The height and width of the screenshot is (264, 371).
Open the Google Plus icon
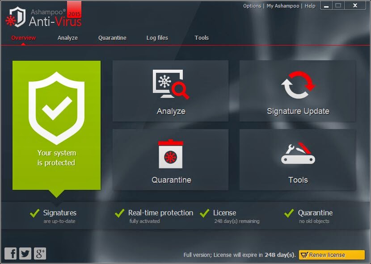pyautogui.click(x=40, y=254)
